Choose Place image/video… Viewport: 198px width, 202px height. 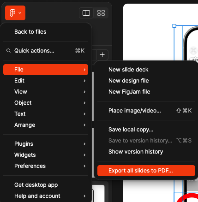point(146,111)
